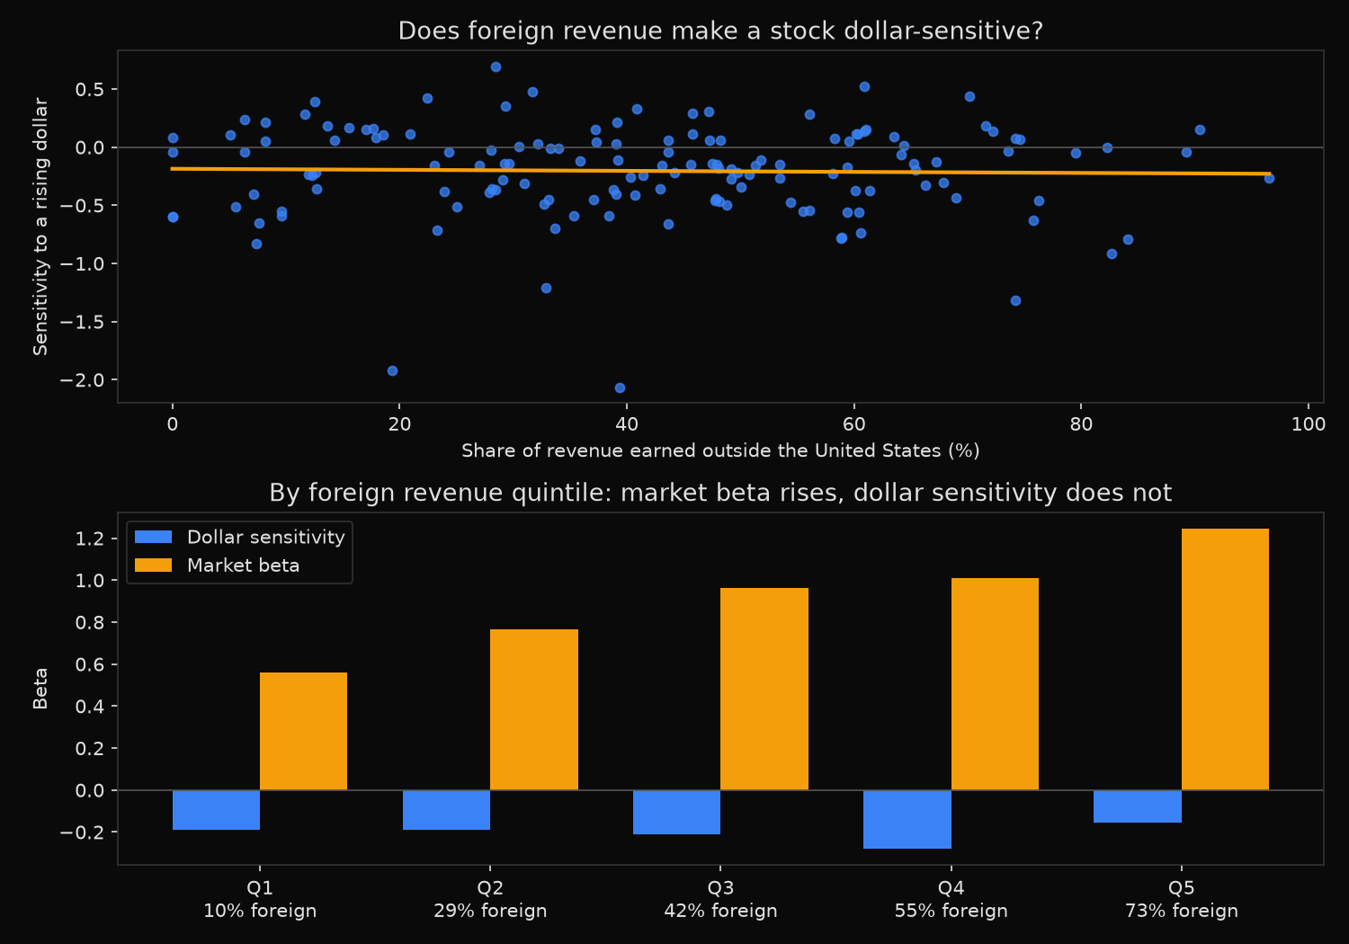
Task: Click the blue Dollar sensitivity bar for Q1
Action: tap(216, 810)
